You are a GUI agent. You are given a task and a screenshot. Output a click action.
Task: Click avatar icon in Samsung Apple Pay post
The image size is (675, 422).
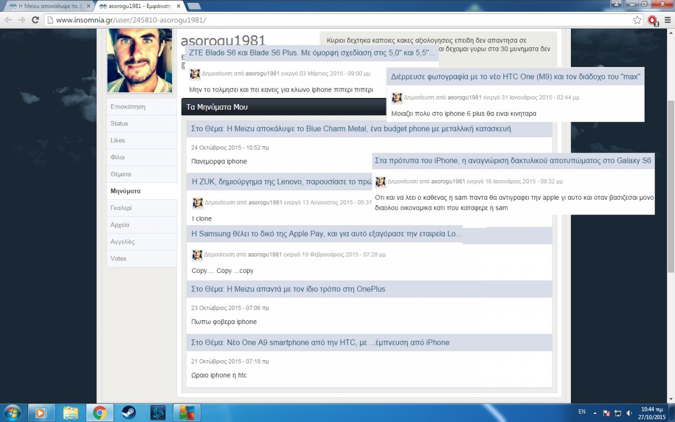click(x=197, y=254)
